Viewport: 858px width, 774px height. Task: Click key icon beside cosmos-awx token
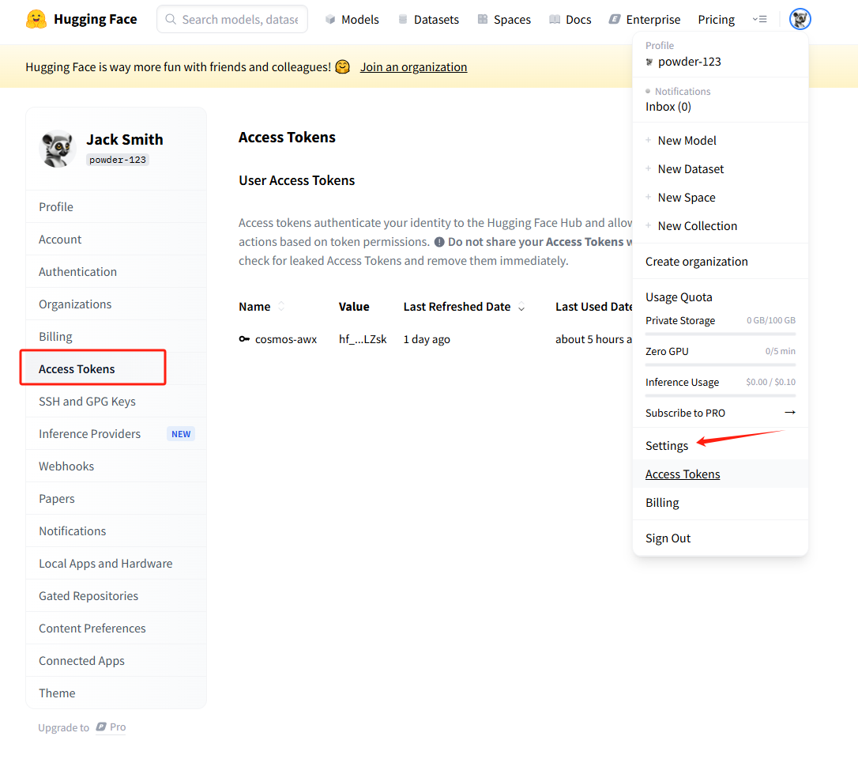pyautogui.click(x=244, y=339)
